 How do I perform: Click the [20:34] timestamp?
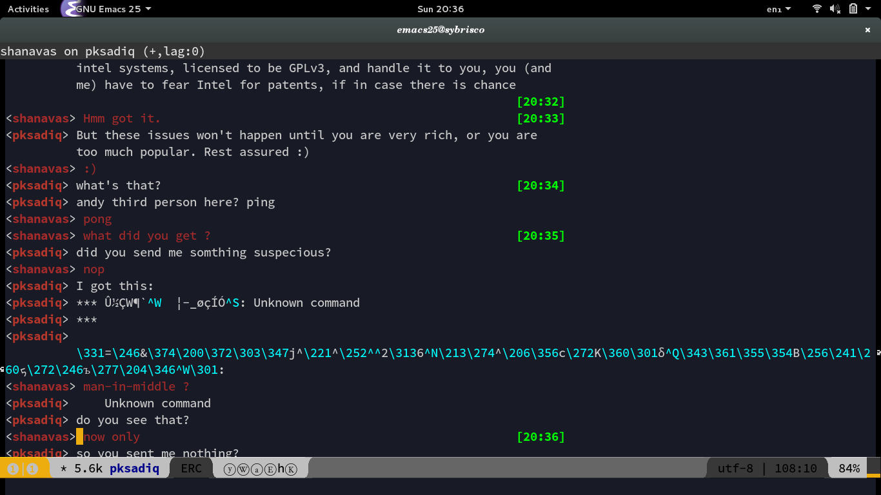tap(540, 185)
